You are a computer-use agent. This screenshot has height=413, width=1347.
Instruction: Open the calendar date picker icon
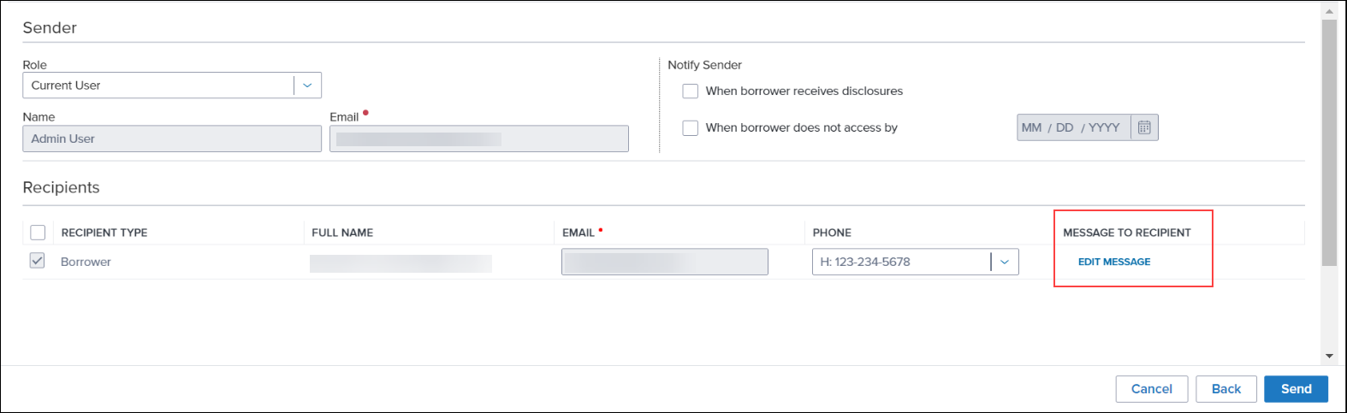1144,127
